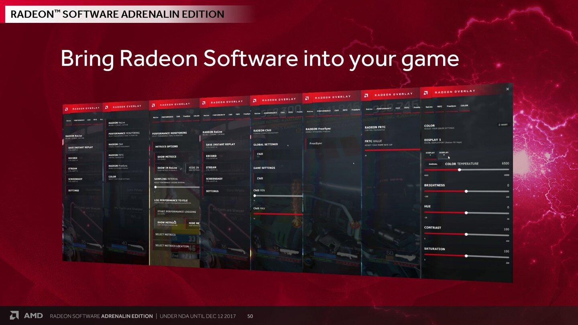Open Settings in the fourth overlay panel
This screenshot has height=325, width=578.
point(226,191)
